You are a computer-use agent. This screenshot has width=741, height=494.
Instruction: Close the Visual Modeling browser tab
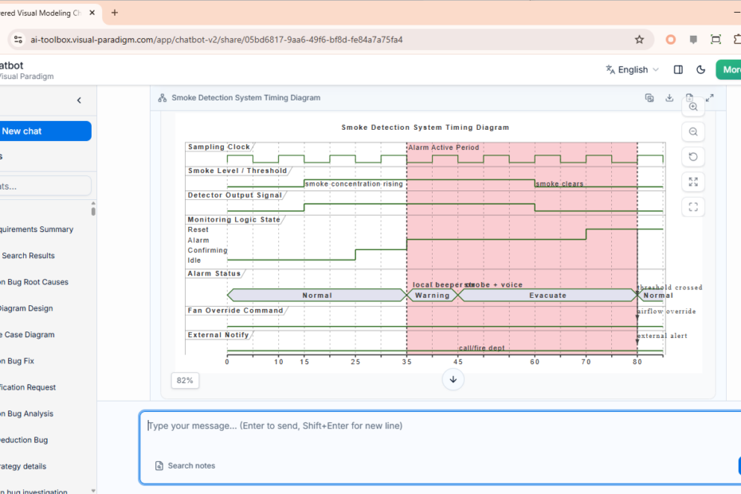click(x=92, y=13)
